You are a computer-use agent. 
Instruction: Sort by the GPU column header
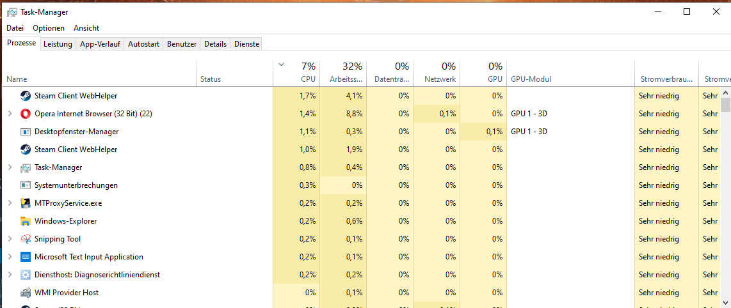(483, 73)
